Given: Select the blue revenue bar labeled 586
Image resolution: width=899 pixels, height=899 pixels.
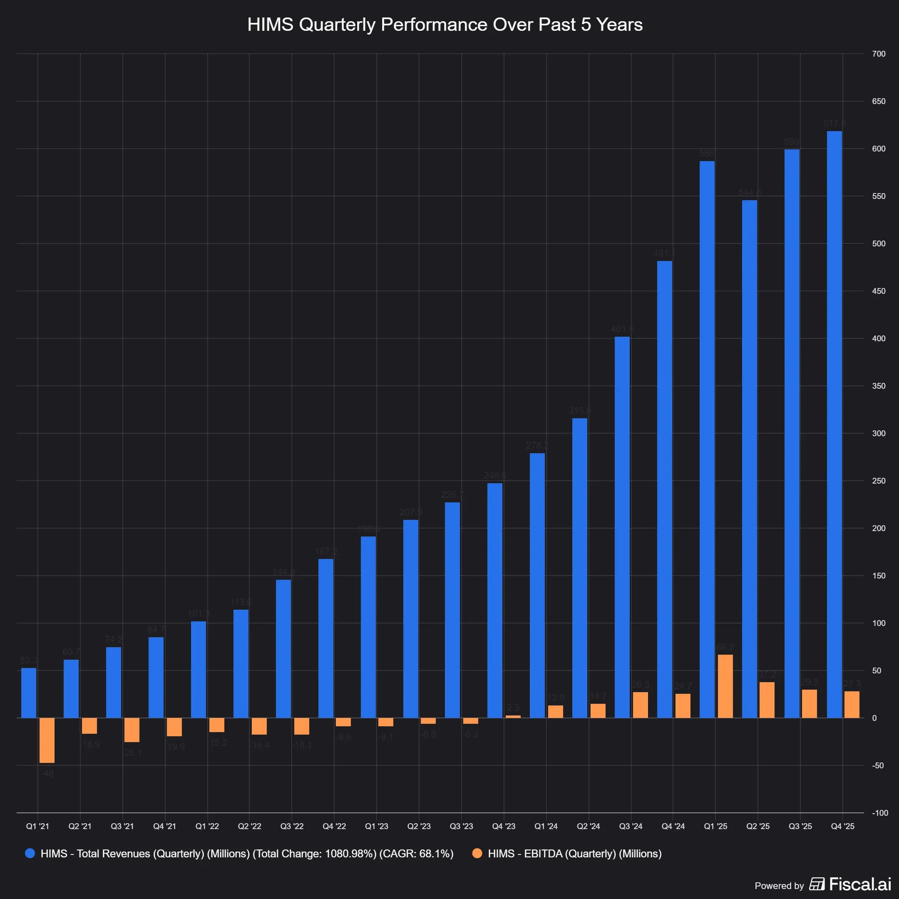Looking at the screenshot, I should pos(707,439).
